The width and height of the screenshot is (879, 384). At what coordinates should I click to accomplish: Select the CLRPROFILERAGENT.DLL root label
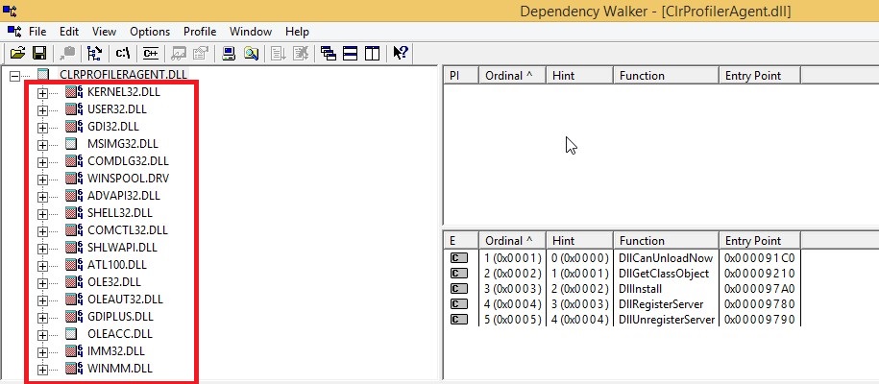point(123,74)
